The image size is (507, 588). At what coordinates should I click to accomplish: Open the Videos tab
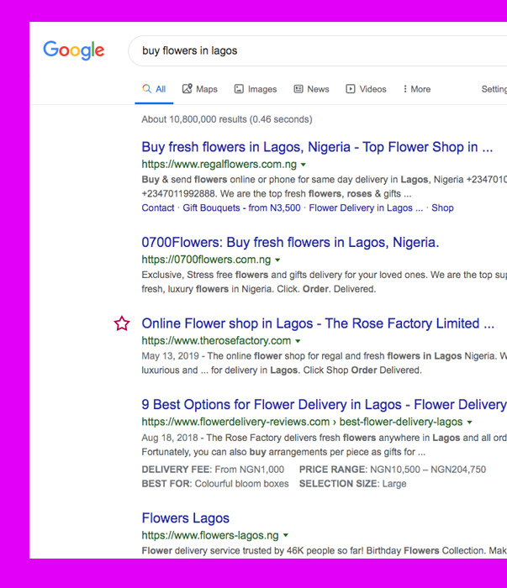click(366, 89)
